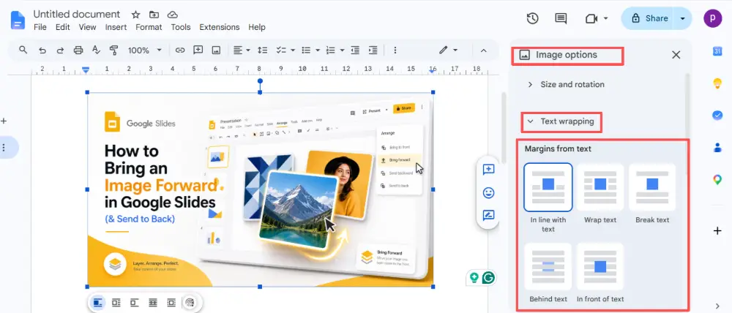Undo the last action
This screenshot has width=732, height=313.
point(42,50)
